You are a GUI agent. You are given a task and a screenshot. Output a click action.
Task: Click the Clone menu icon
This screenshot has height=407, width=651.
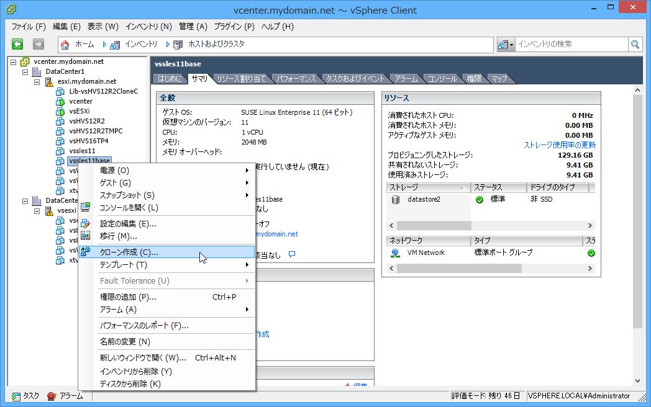point(86,252)
